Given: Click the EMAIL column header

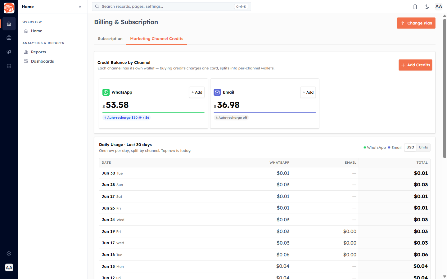Looking at the screenshot, I should click(x=350, y=163).
